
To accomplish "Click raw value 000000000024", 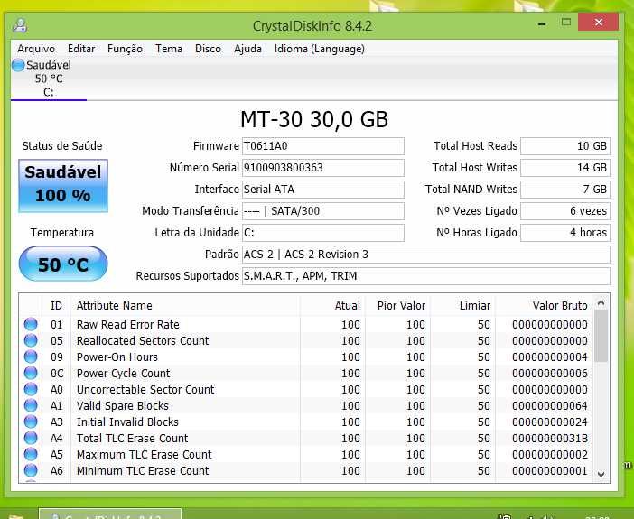I will pyautogui.click(x=550, y=422).
